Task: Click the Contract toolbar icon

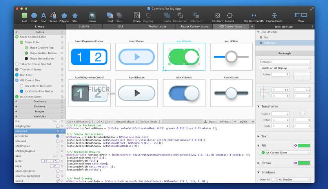Action: (217, 17)
